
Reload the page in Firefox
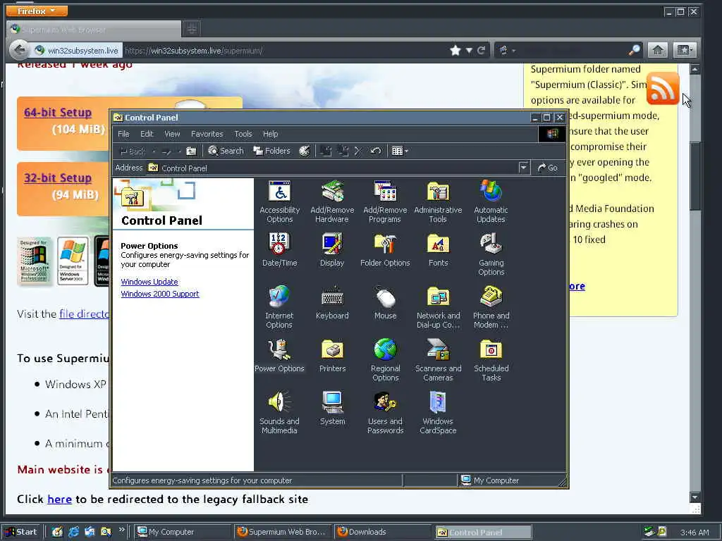[481, 50]
